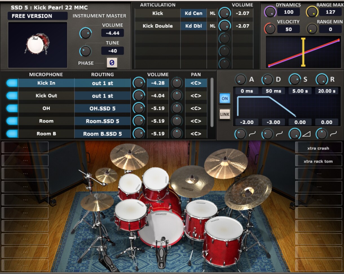Click the Sustain (S) knob
The image size is (344, 274).
[x=294, y=79]
